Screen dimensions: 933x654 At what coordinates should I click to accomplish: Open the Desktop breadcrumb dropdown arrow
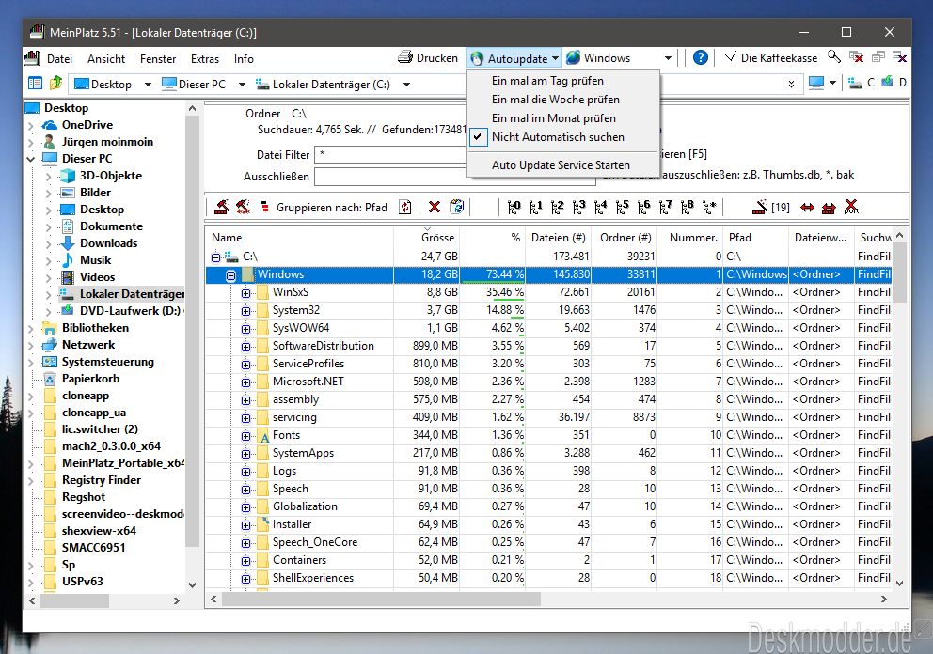(148, 85)
